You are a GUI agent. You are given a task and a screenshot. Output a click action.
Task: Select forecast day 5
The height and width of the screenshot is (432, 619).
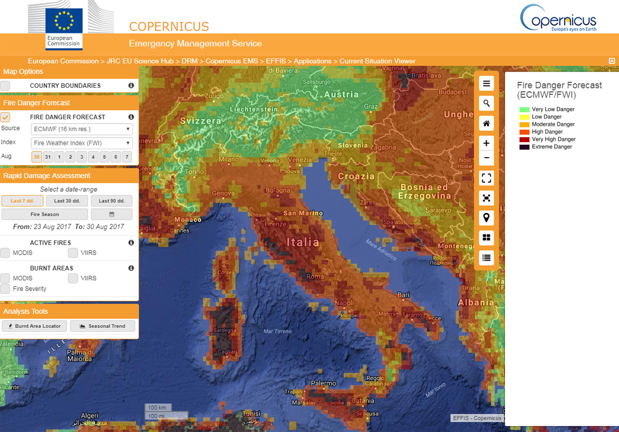click(104, 157)
